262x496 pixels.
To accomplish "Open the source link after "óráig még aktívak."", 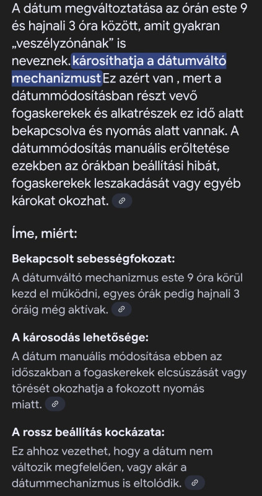I will pos(121,310).
